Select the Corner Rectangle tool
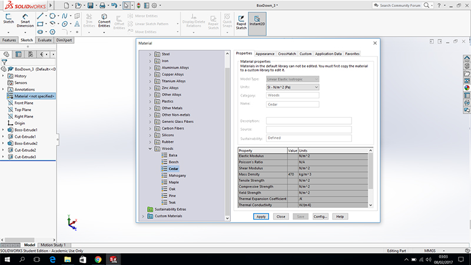The image size is (471, 265). click(x=40, y=24)
